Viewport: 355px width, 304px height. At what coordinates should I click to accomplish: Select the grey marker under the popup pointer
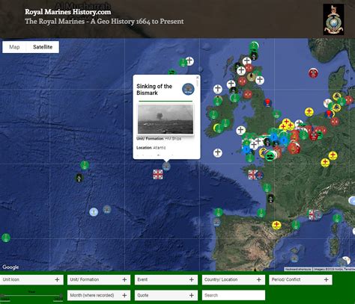click(166, 167)
